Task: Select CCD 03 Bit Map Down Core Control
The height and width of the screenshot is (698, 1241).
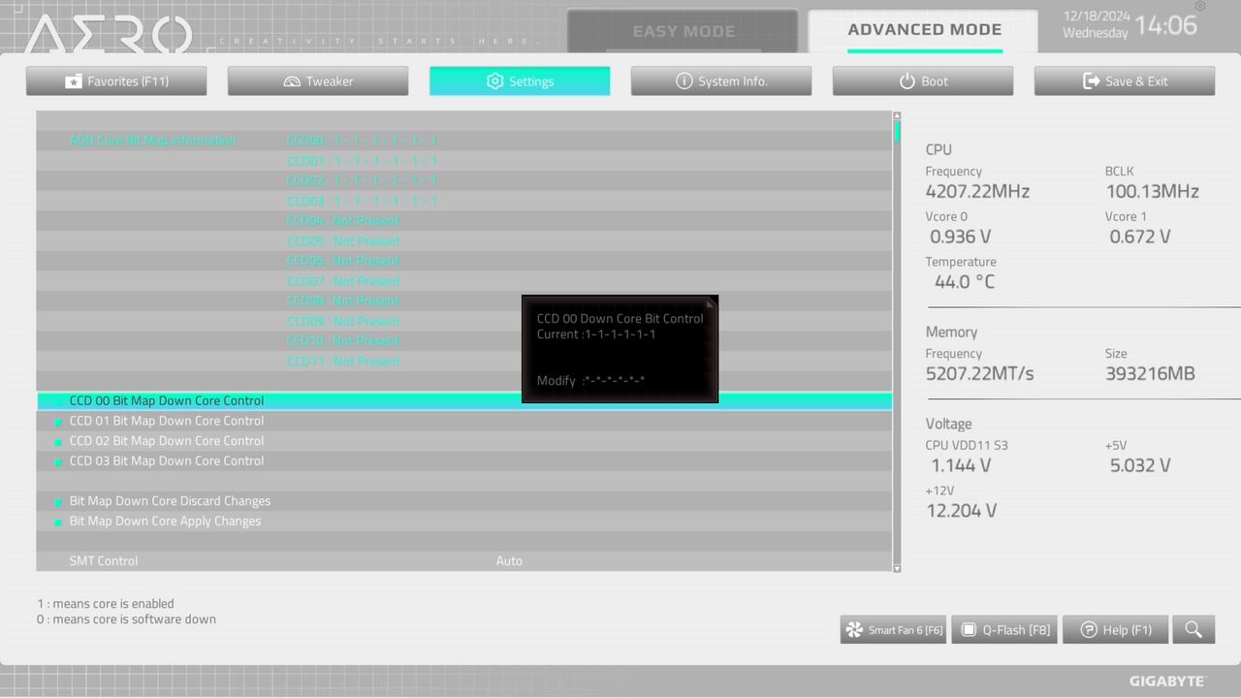Action: 464,460
